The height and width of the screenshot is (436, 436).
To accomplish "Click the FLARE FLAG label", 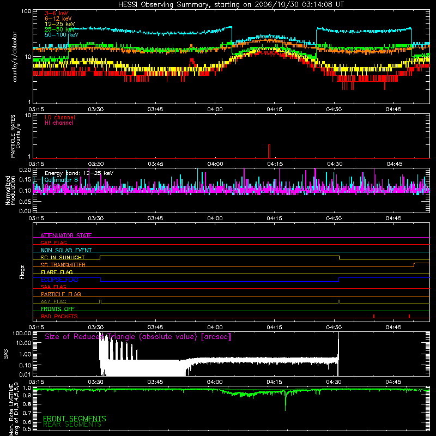I will click(57, 272).
